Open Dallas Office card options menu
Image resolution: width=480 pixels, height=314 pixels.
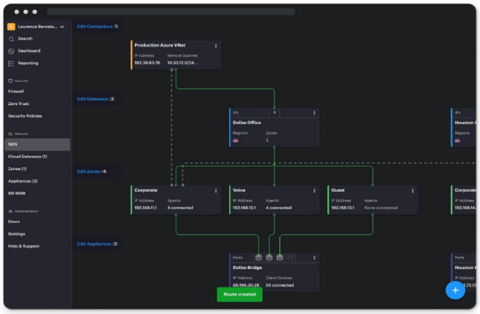[314, 113]
